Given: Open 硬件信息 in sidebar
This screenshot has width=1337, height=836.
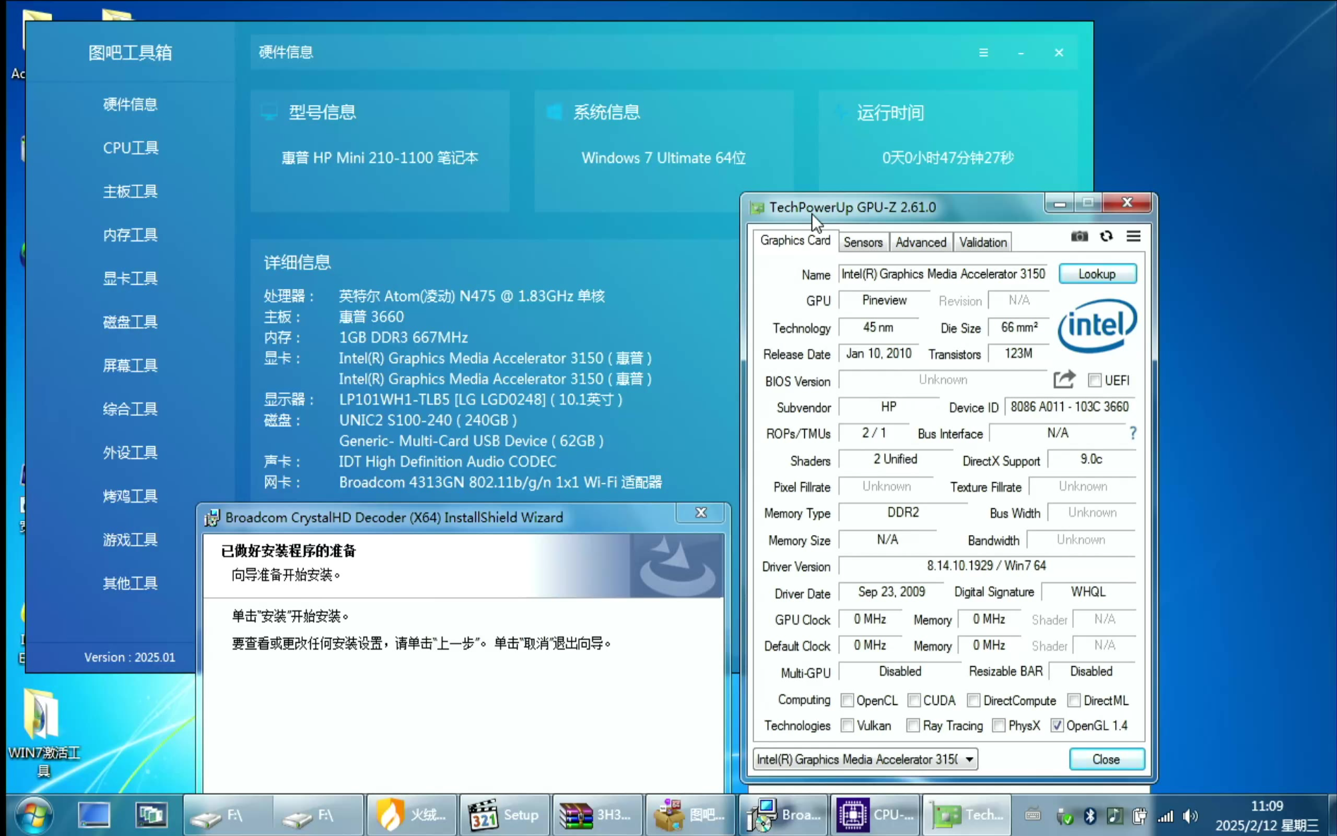Looking at the screenshot, I should (x=130, y=104).
